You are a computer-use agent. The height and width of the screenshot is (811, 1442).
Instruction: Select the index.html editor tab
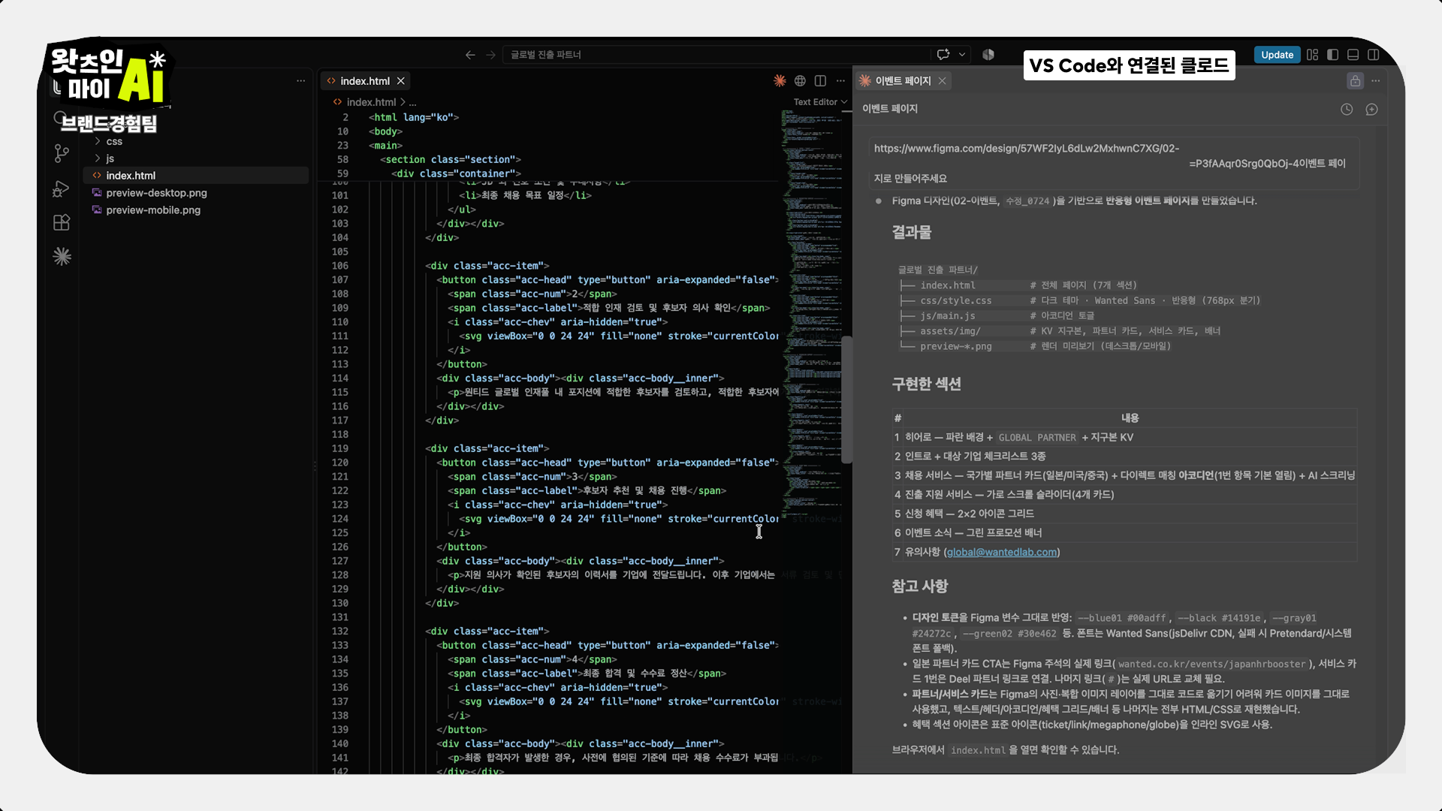pyautogui.click(x=365, y=81)
